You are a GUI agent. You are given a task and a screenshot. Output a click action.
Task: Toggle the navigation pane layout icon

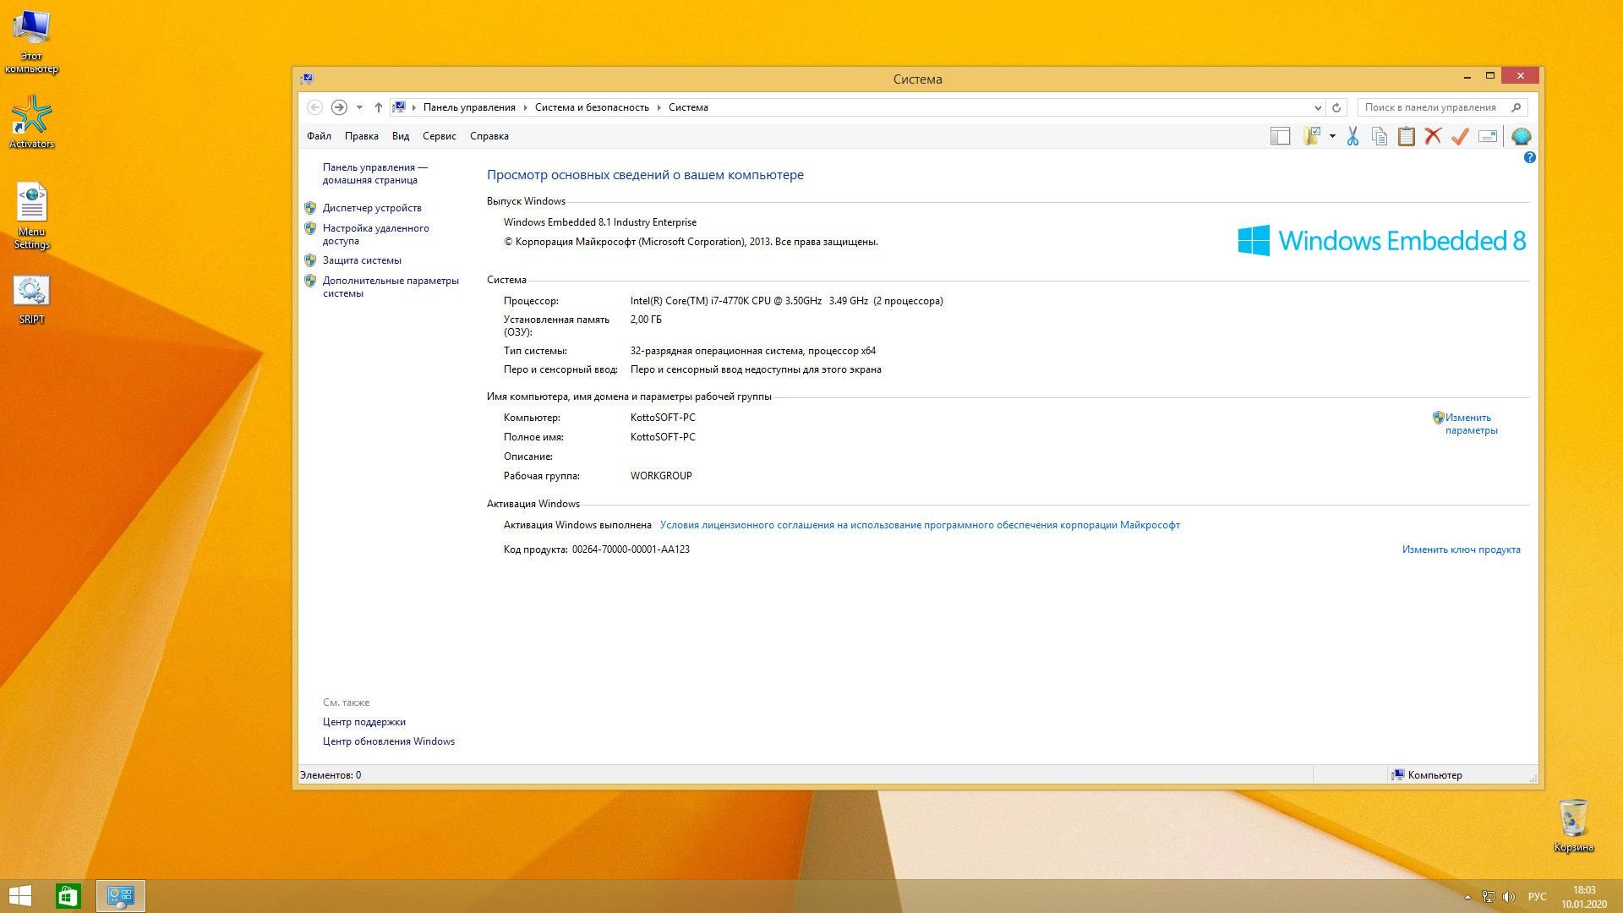(x=1281, y=136)
